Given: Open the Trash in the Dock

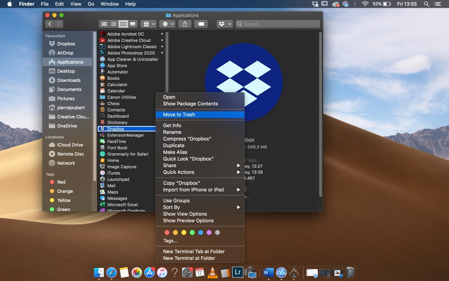Looking at the screenshot, I should [350, 272].
